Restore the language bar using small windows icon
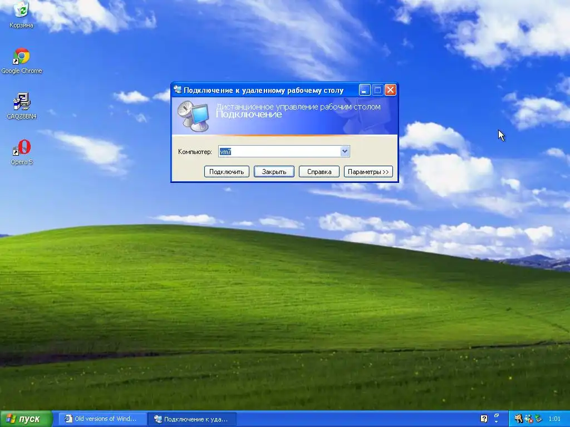Screen dimensions: 570x427 pos(497,415)
